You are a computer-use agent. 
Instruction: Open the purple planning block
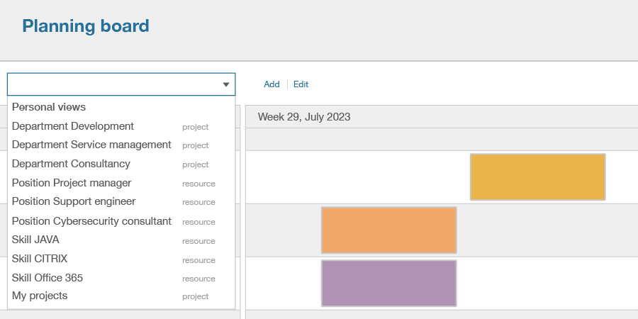tap(389, 283)
